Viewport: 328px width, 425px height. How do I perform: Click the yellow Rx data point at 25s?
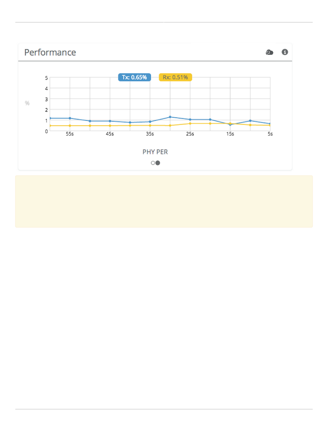point(190,123)
